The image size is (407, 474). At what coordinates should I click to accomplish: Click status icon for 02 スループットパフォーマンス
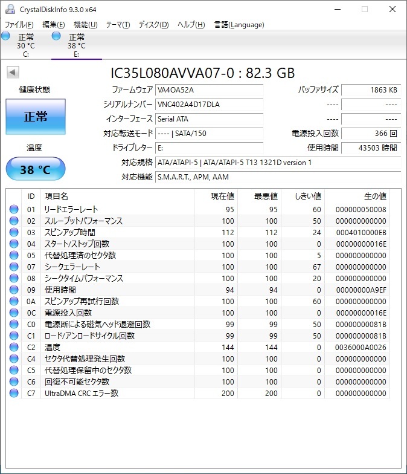pyautogui.click(x=14, y=221)
